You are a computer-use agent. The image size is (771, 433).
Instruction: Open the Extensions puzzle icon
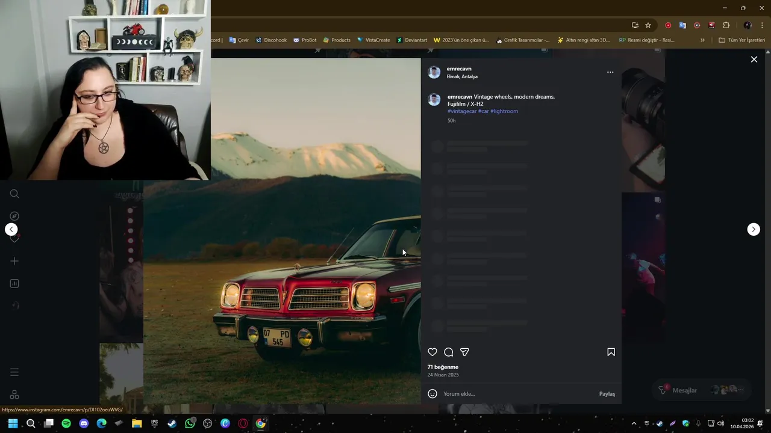coord(726,25)
